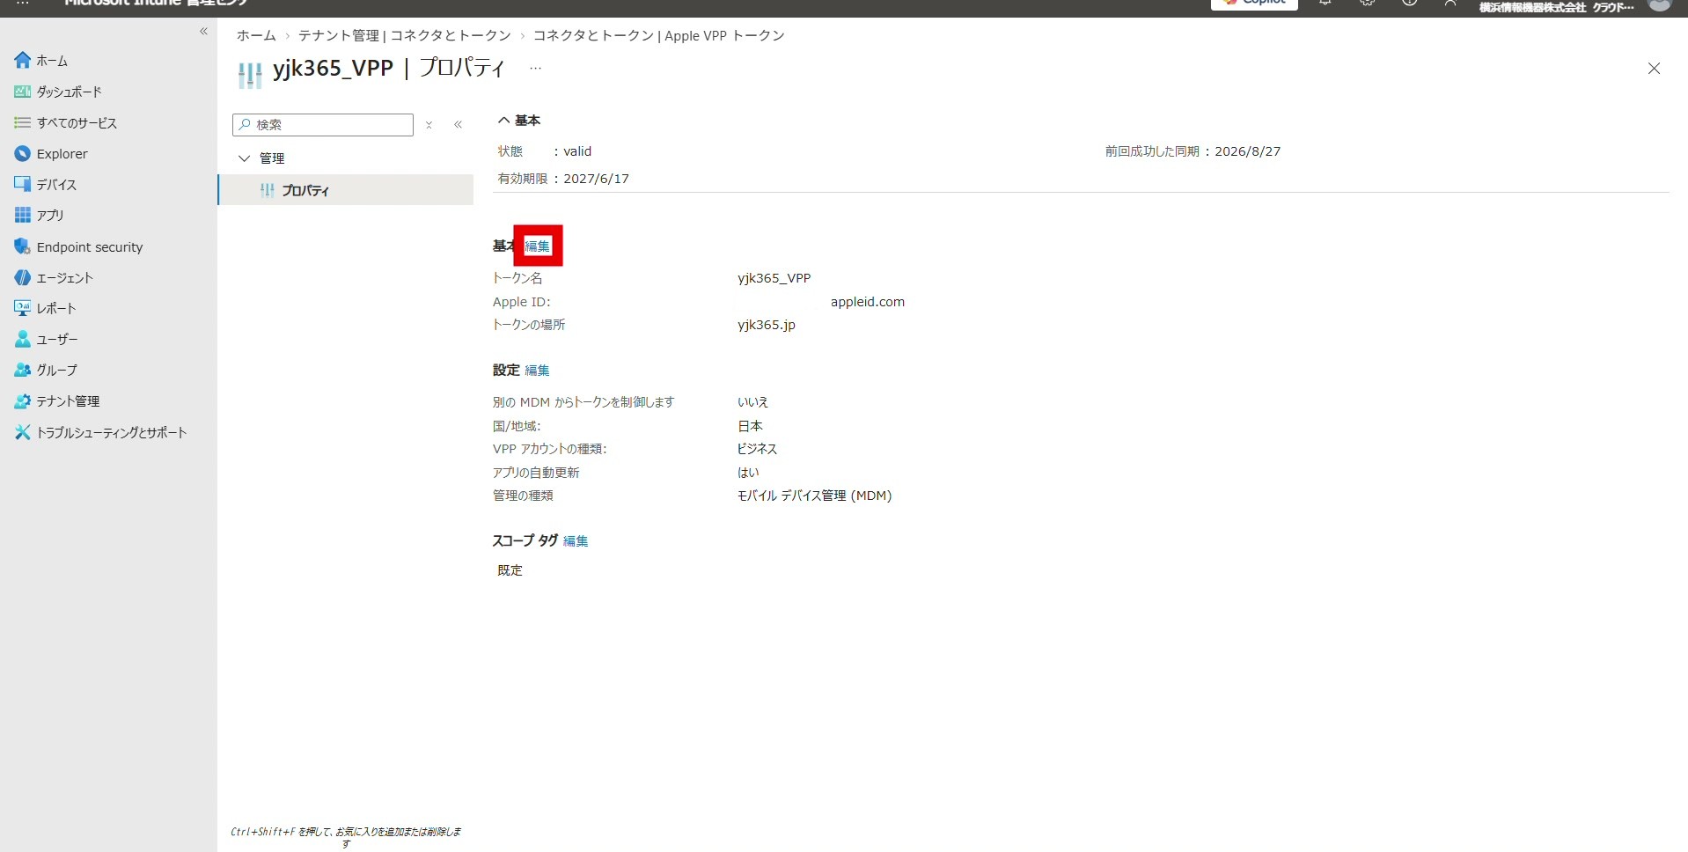The image size is (1688, 852).
Task: Open コネクタとトークン | Apple VPP トークン breadcrumb
Action: pyautogui.click(x=659, y=35)
